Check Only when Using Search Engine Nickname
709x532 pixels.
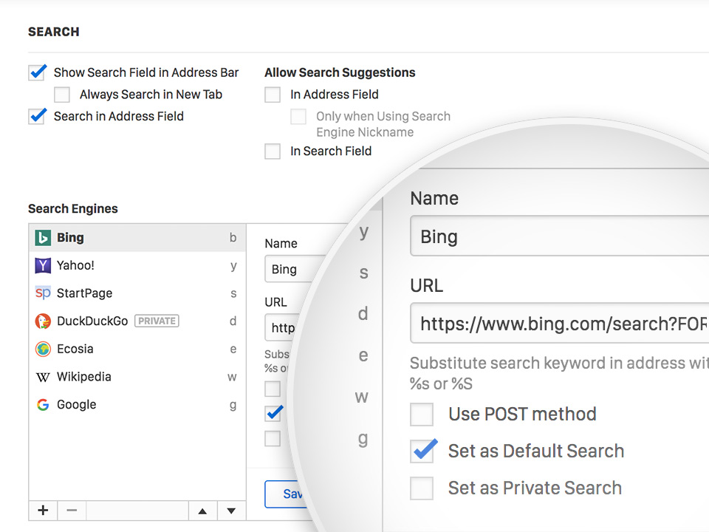point(298,116)
